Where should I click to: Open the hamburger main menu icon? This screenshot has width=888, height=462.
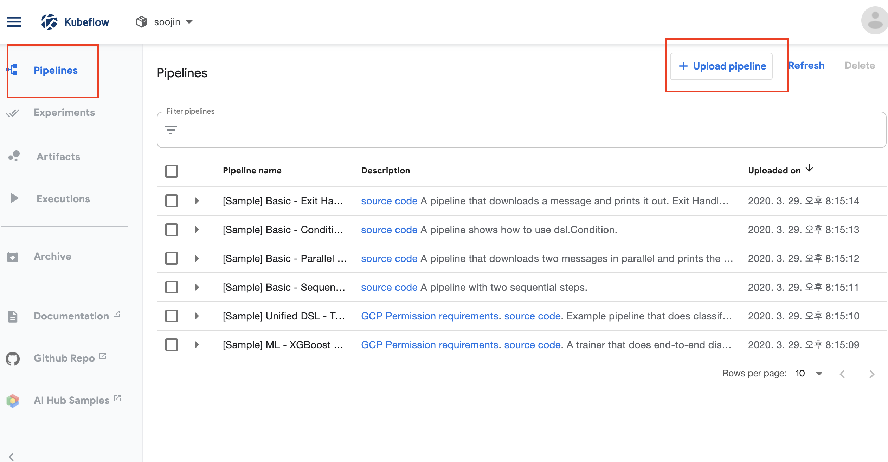[x=14, y=22]
